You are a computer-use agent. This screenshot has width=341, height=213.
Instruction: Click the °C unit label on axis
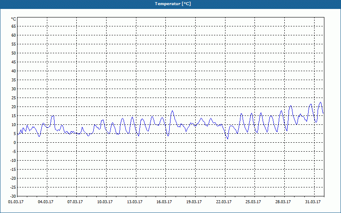[x=14, y=19]
